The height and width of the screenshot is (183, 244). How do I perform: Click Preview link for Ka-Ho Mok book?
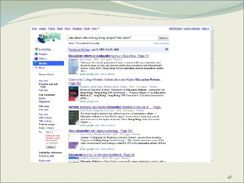coord(118,59)
